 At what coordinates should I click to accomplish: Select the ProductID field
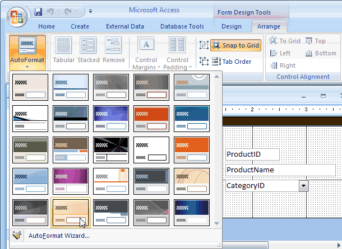click(252, 154)
